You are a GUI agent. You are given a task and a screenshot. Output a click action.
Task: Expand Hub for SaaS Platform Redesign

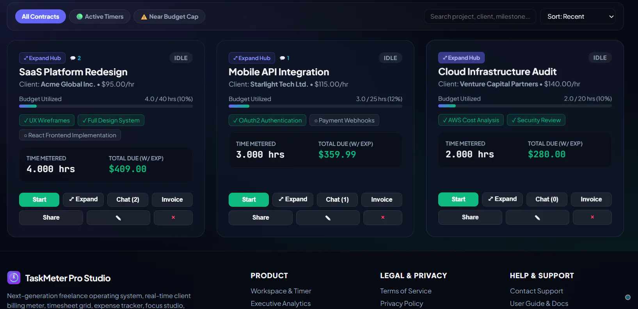pos(42,58)
